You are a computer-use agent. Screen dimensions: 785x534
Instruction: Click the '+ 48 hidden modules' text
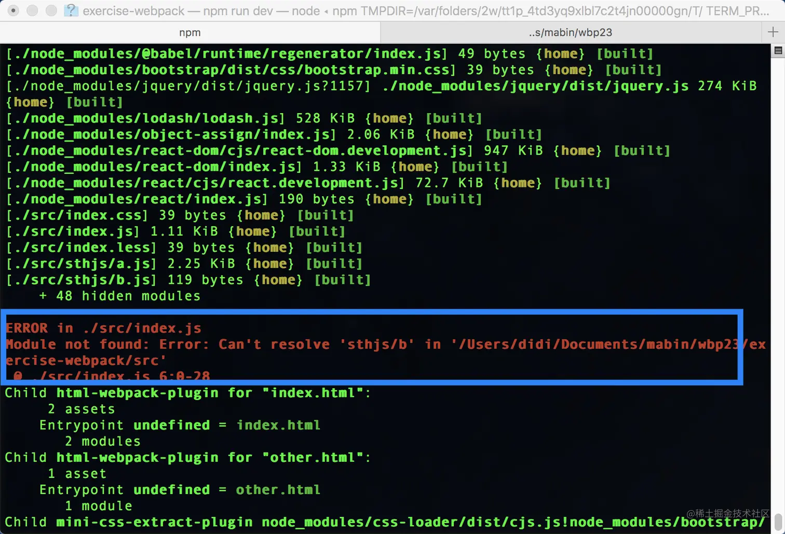[120, 296]
